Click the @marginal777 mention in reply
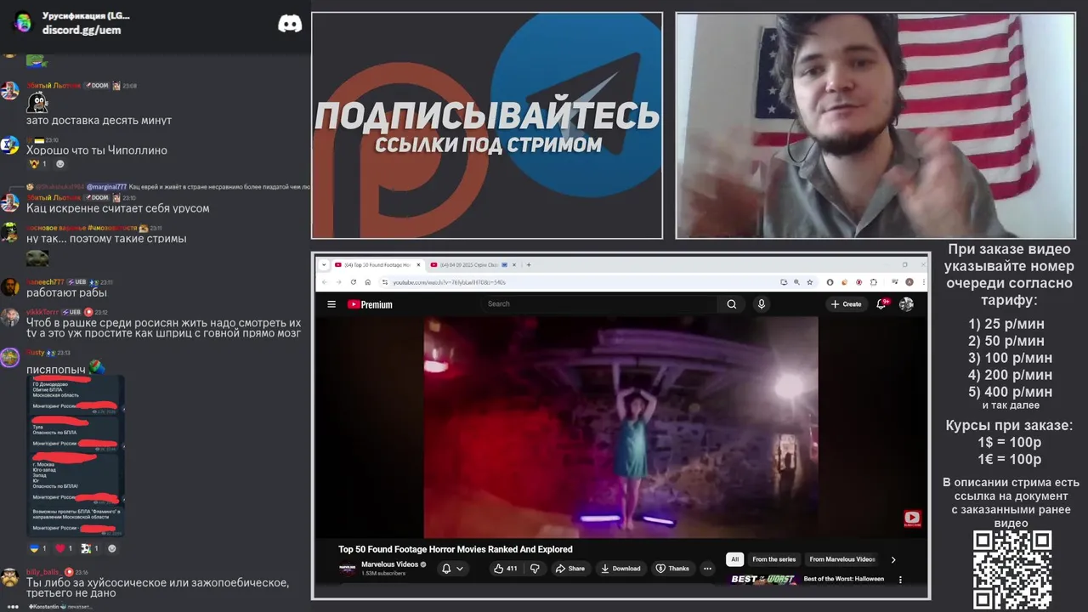 (x=106, y=186)
